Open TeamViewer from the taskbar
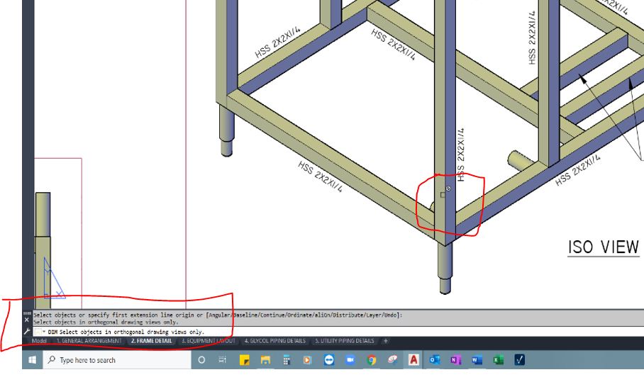The height and width of the screenshot is (382, 644). [329, 360]
